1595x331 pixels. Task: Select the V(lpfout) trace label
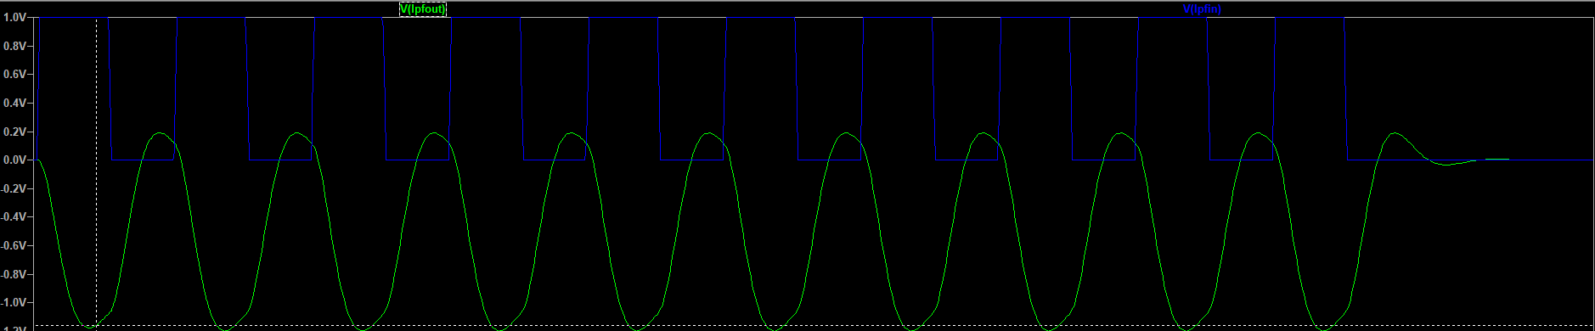pos(423,8)
